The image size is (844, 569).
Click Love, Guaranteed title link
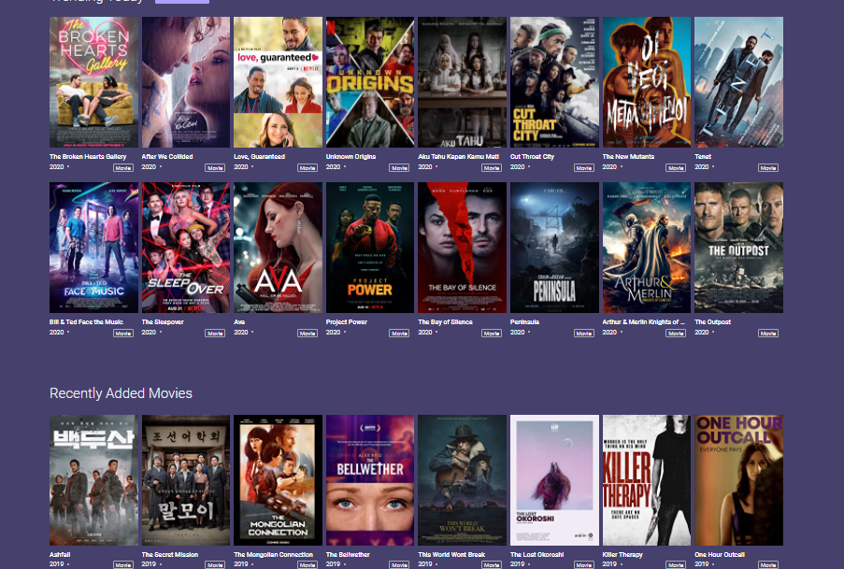tap(260, 157)
